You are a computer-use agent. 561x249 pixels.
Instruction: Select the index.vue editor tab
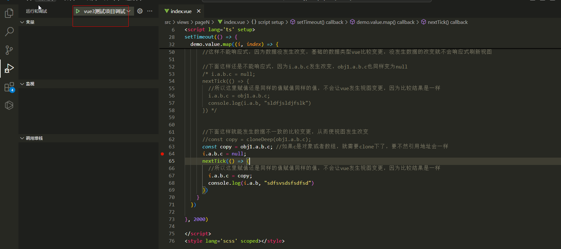point(181,11)
